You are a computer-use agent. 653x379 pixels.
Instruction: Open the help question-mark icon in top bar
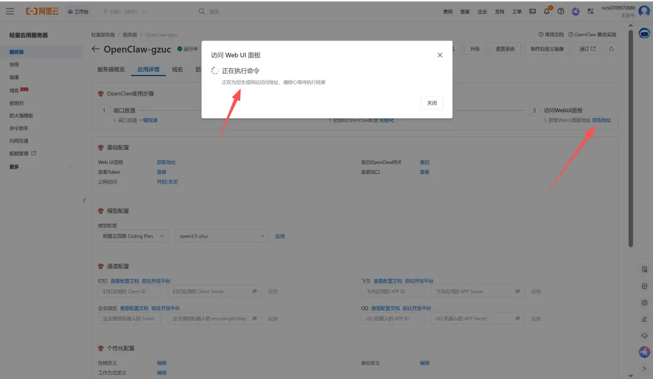point(561,11)
